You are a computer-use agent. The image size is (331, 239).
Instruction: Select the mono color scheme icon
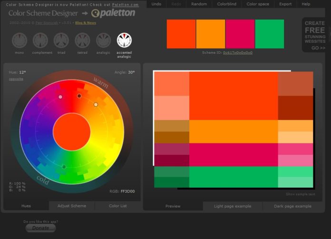point(19,41)
